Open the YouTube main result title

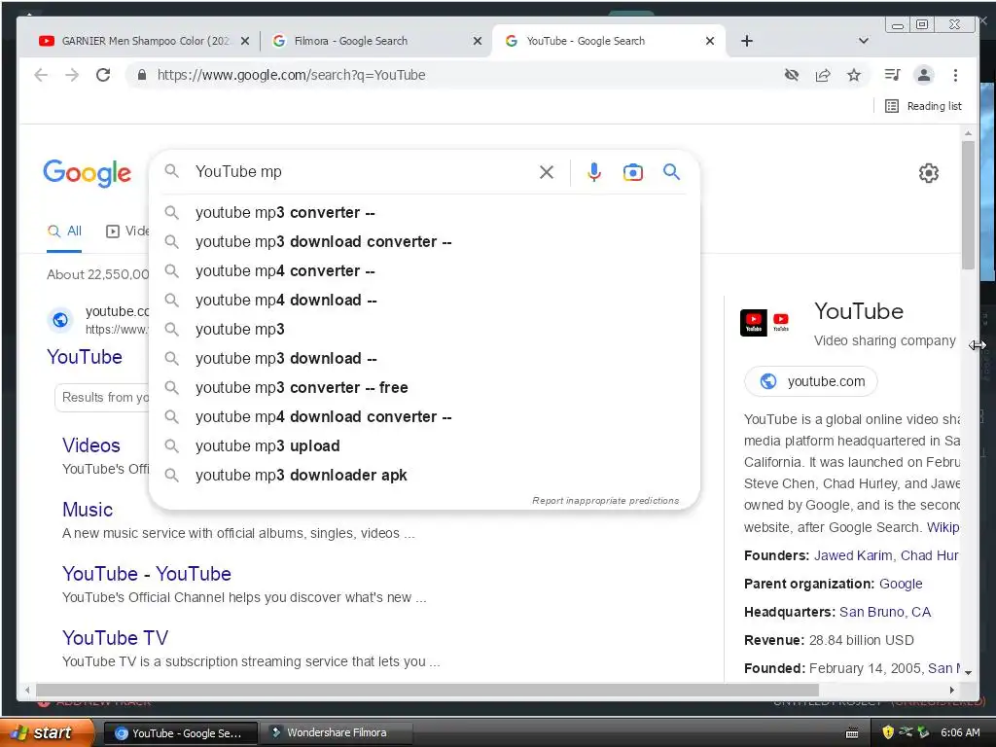click(85, 357)
